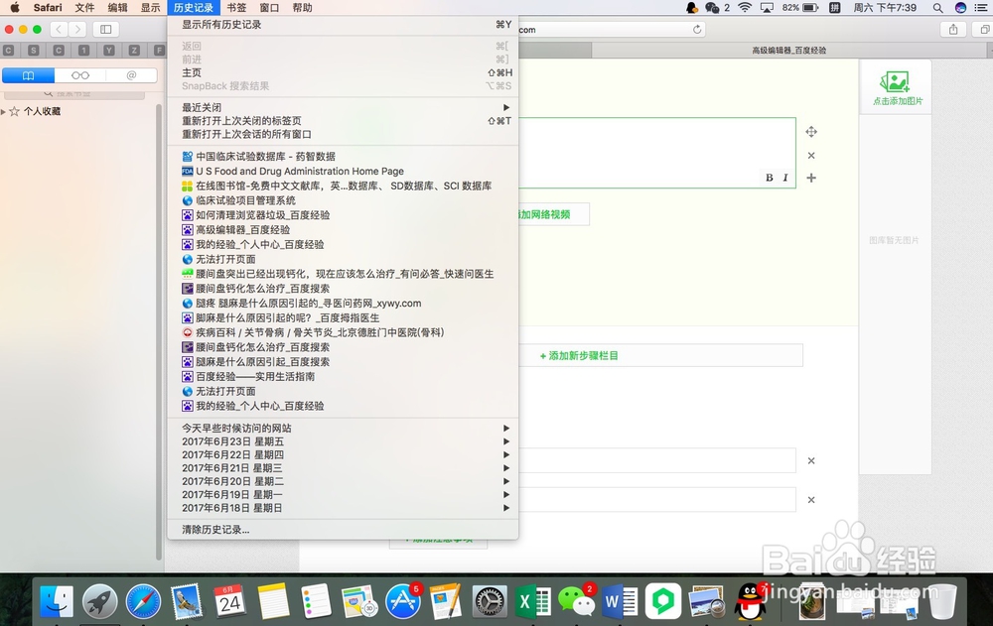Click the Safari back arrow button
The image size is (993, 626).
click(x=59, y=29)
